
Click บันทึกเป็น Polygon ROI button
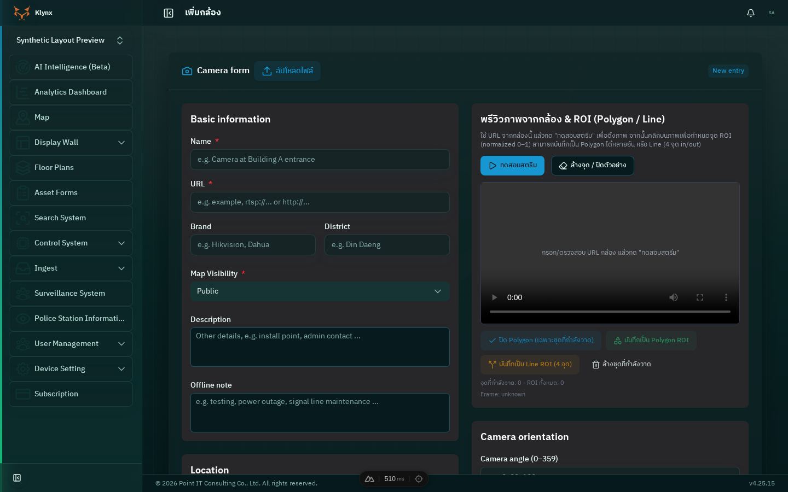click(651, 341)
